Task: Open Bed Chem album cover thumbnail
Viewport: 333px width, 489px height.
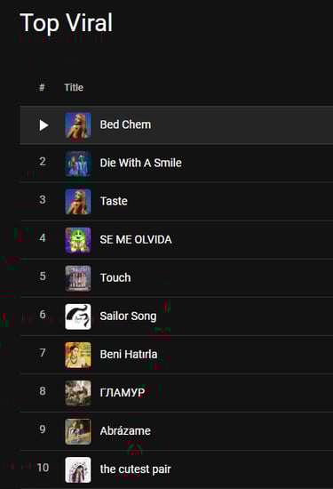Action: [x=78, y=125]
